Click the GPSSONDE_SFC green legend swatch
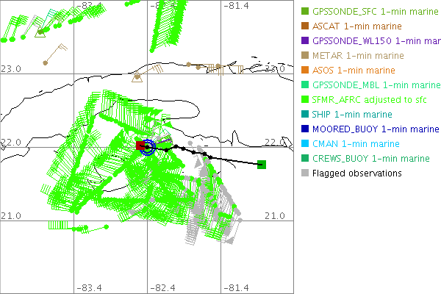The image size is (441, 294). click(x=305, y=12)
